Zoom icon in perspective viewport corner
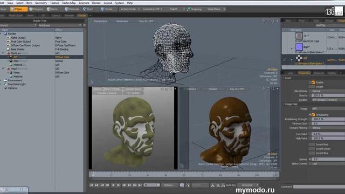 [x=273, y=21]
